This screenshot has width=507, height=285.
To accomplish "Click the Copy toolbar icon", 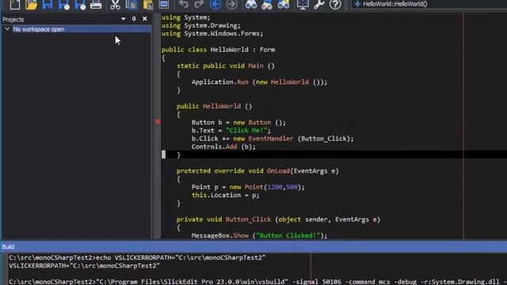I will click(132, 5).
